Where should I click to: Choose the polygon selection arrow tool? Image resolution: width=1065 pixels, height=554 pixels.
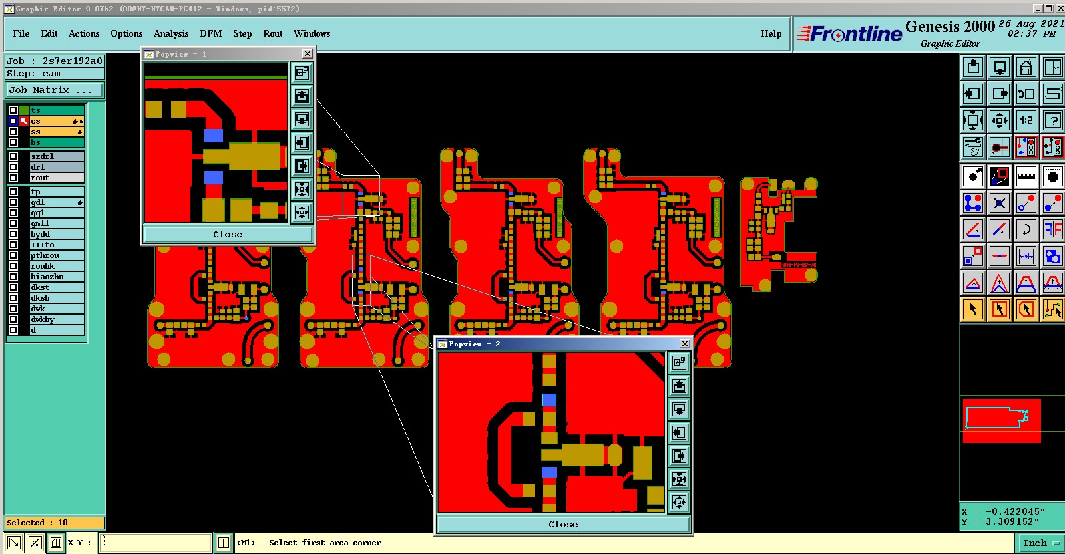click(x=1026, y=309)
